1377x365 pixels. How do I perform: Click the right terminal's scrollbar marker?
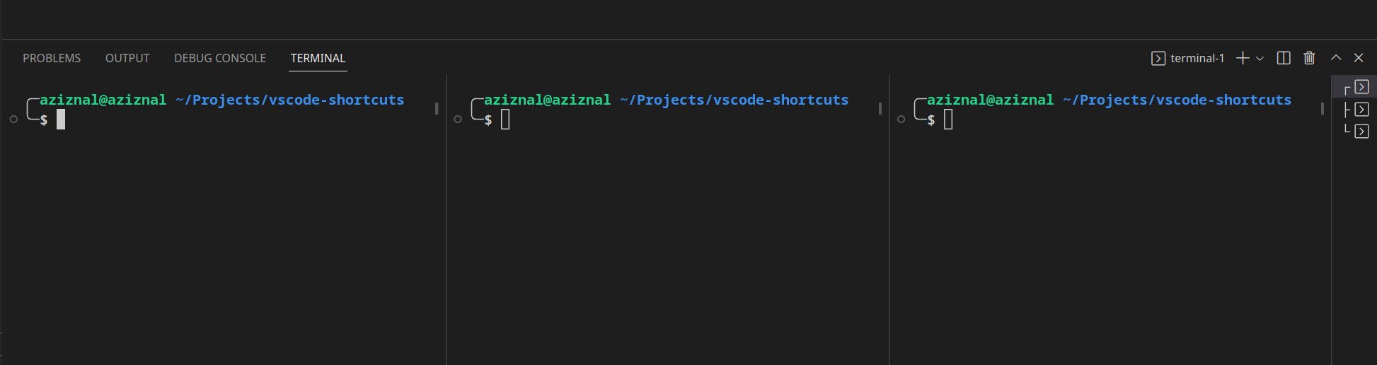[x=1322, y=108]
